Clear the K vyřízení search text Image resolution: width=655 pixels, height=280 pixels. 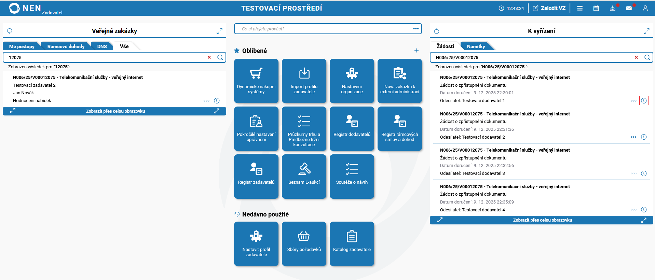(x=636, y=57)
